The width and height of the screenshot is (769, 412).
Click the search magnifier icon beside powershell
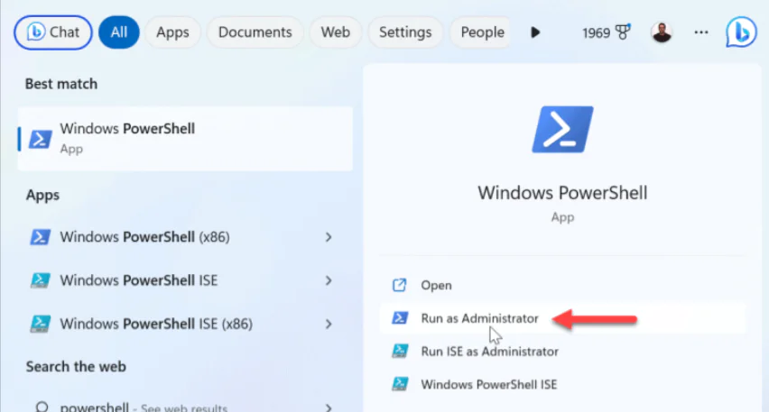pyautogui.click(x=42, y=407)
